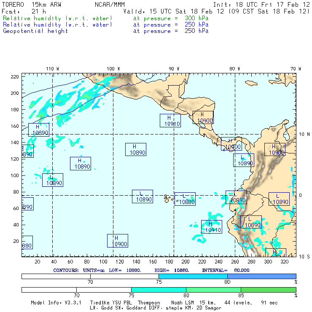Click the blue 'Relative humidity (w.r.t. water)' label
Screen dimensions: 312x312
pos(57,25)
